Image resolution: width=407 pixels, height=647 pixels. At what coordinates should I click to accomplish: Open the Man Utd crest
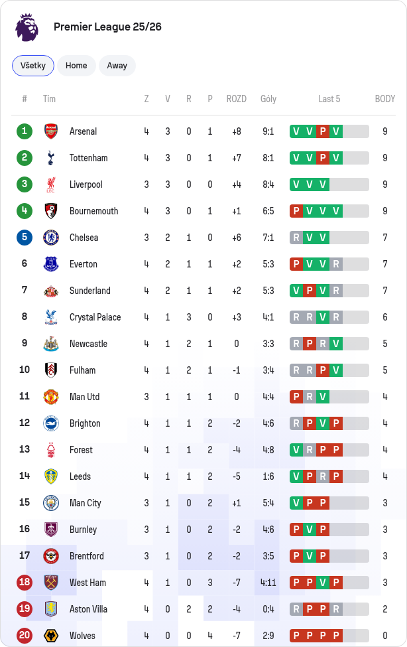coord(51,397)
